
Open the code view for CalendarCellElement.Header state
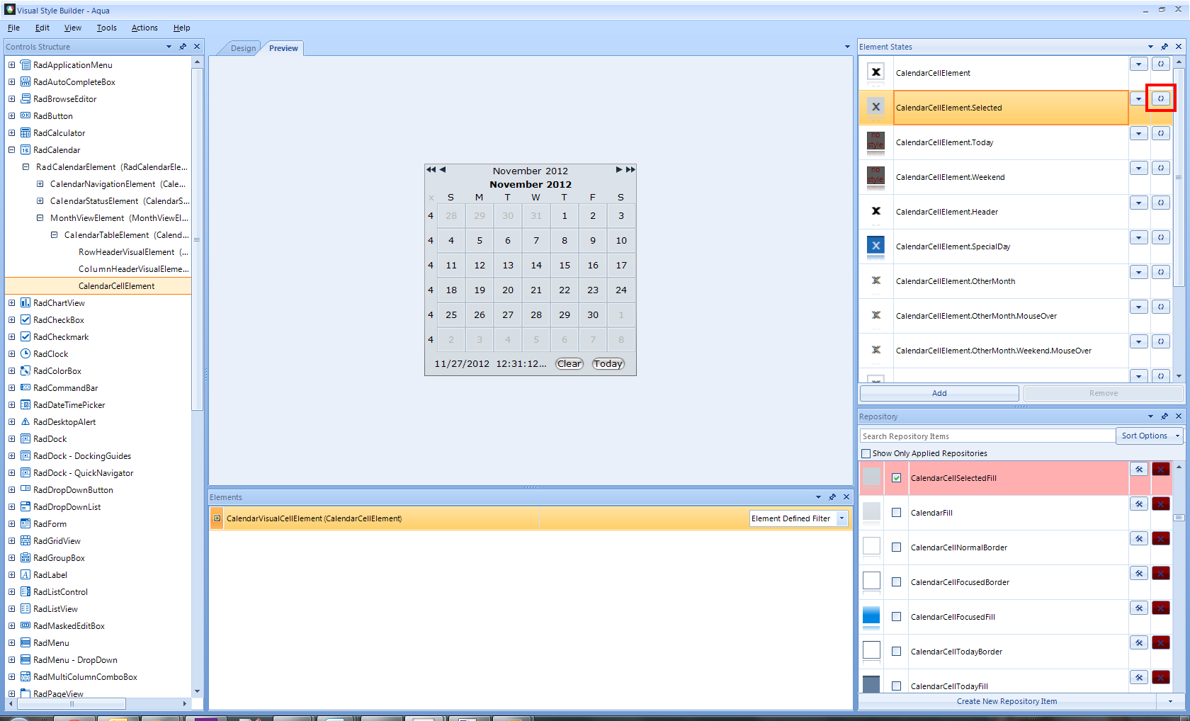(x=1160, y=203)
